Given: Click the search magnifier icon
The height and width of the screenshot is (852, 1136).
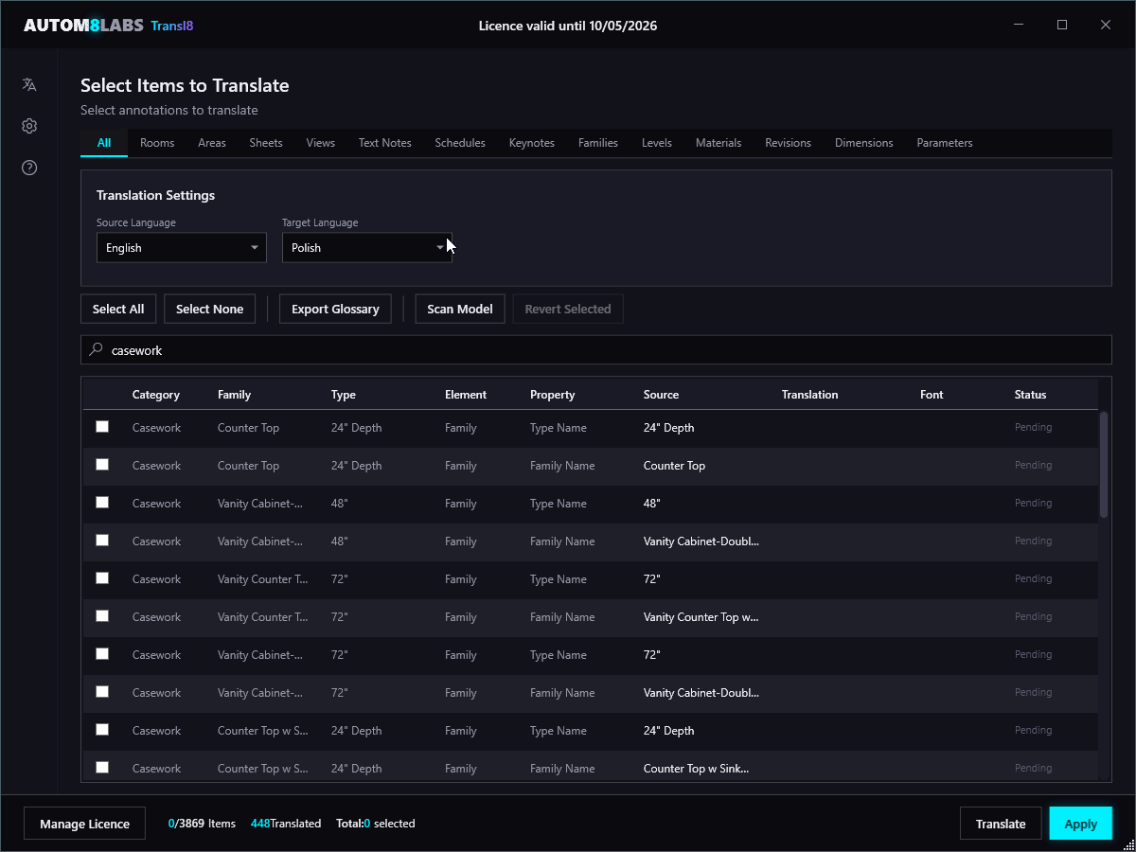Looking at the screenshot, I should tap(96, 349).
